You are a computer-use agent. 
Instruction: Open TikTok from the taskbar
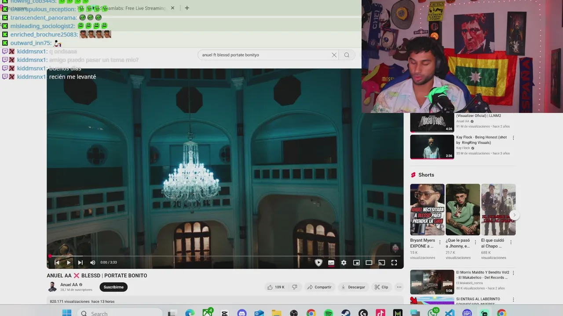tap(380, 313)
